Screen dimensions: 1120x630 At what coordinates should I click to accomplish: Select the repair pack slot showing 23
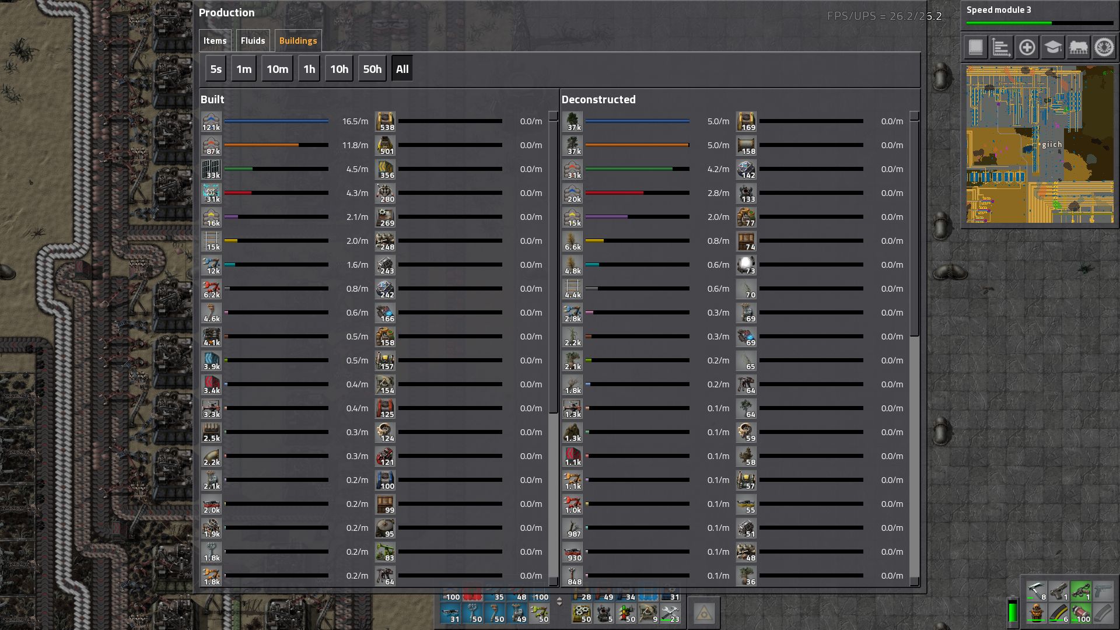pos(670,613)
